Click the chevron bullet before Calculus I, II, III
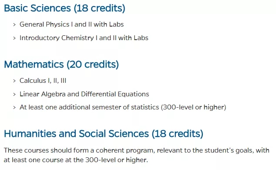 pos(14,81)
